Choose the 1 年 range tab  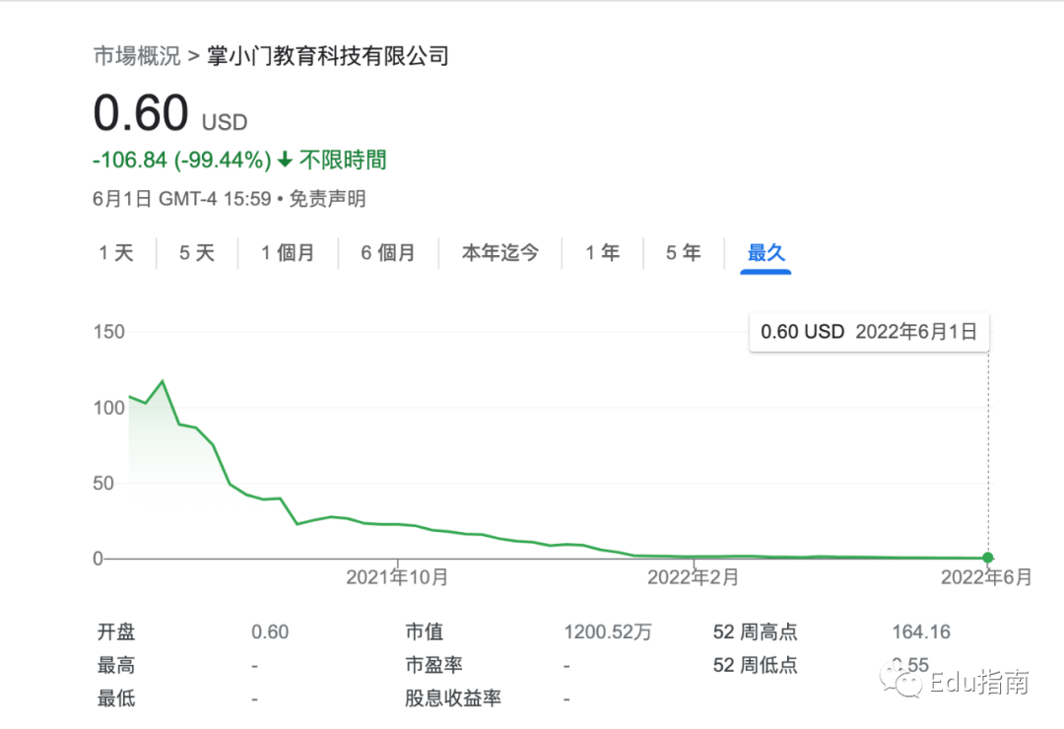point(603,253)
